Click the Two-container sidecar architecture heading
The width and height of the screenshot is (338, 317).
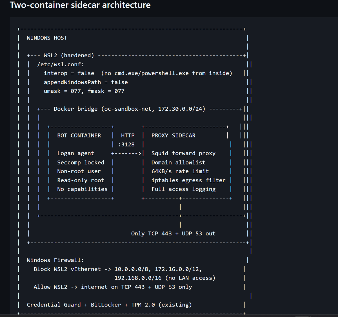pos(80,5)
